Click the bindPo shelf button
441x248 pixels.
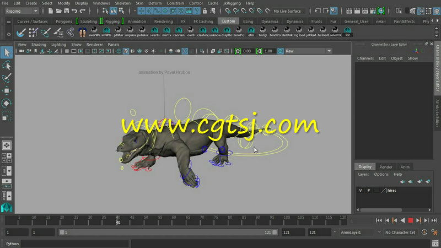point(275,32)
